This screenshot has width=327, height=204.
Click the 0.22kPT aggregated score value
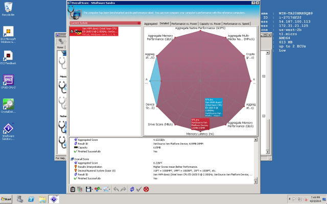pyautogui.click(x=157, y=163)
